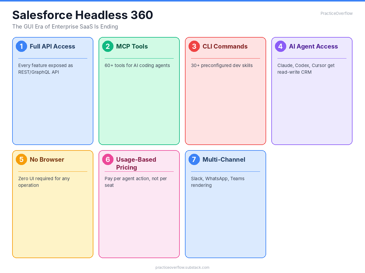Click text 'Zero UI required for any operation'
The image size is (365, 273).
point(44,182)
